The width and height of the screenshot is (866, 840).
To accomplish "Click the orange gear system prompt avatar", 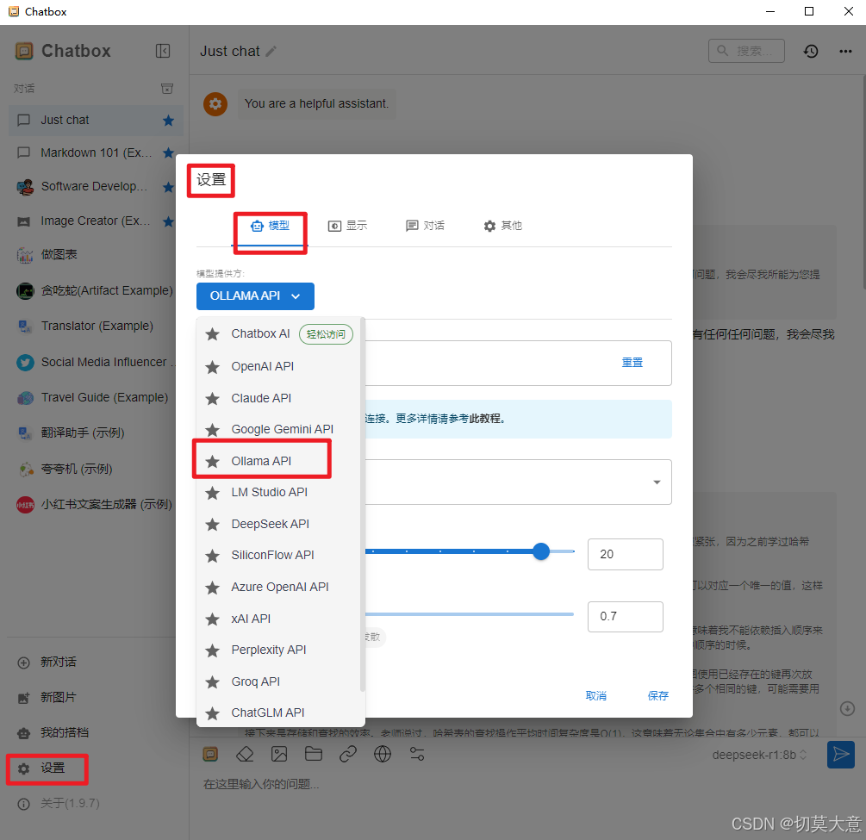I will click(x=215, y=104).
